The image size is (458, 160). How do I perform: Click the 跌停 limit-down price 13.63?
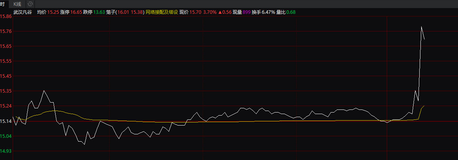tap(99, 12)
